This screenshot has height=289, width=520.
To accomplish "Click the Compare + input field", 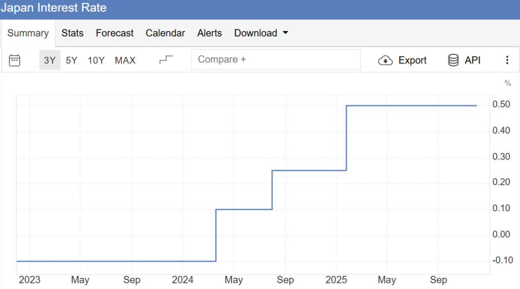I will [x=276, y=59].
